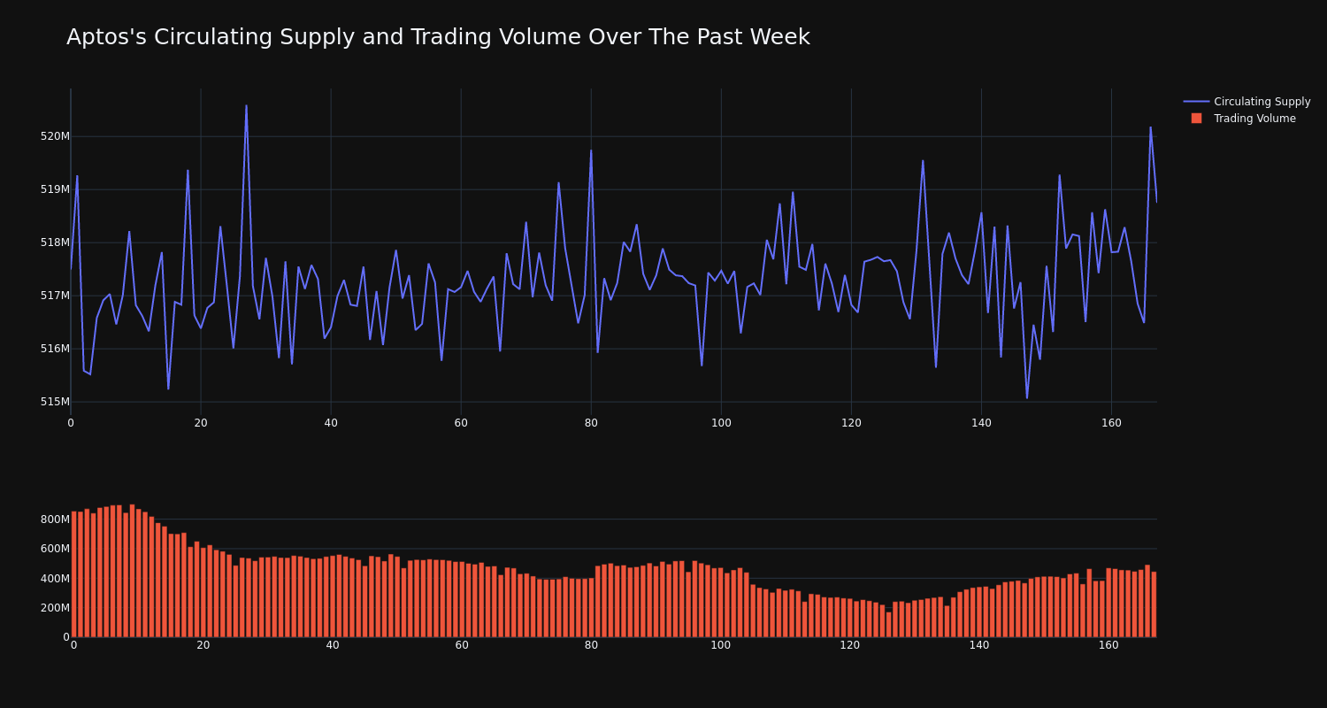This screenshot has height=708, width=1327.
Task: Select the chart title text
Action: pyautogui.click(x=438, y=37)
